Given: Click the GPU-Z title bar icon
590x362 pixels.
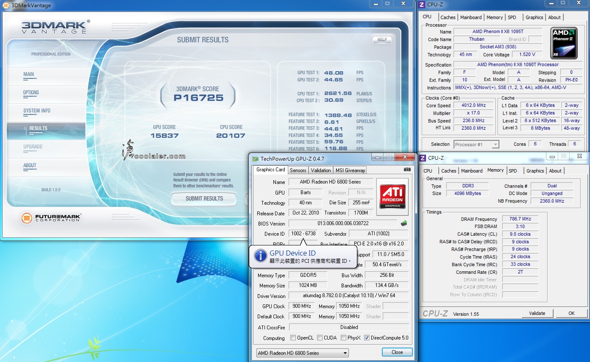Looking at the screenshot, I should point(255,159).
